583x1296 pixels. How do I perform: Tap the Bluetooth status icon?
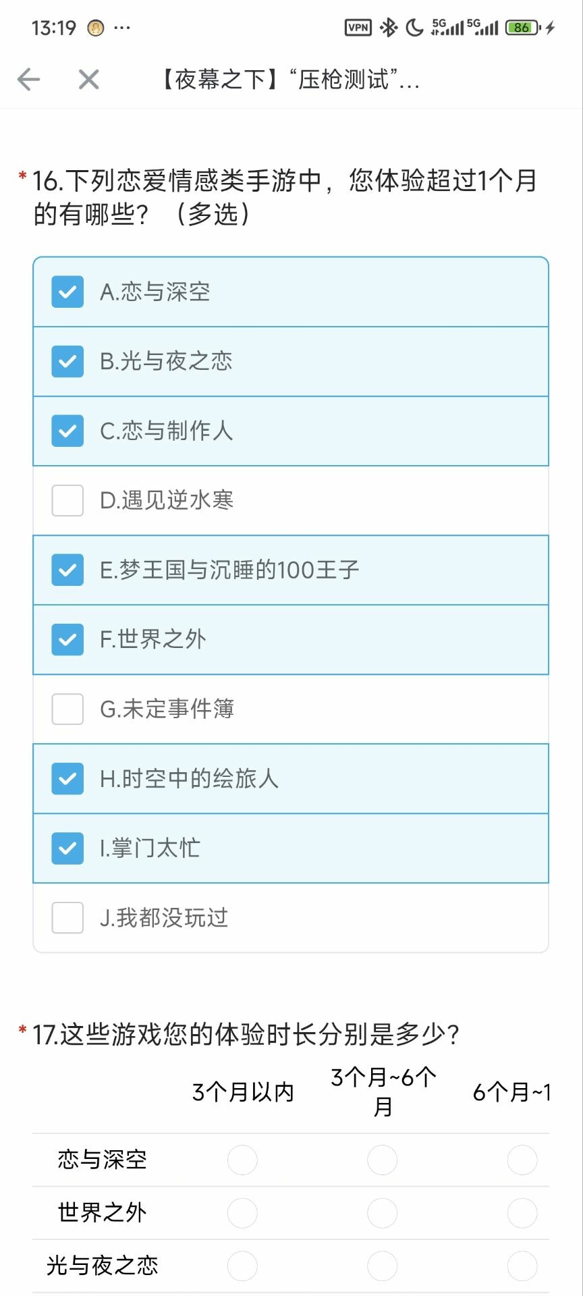coord(389,28)
